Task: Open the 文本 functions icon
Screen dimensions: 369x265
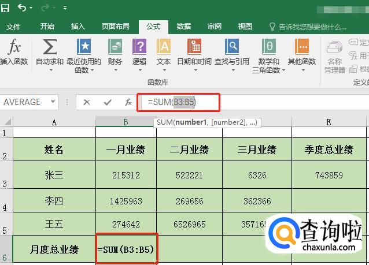Action: pos(164,47)
